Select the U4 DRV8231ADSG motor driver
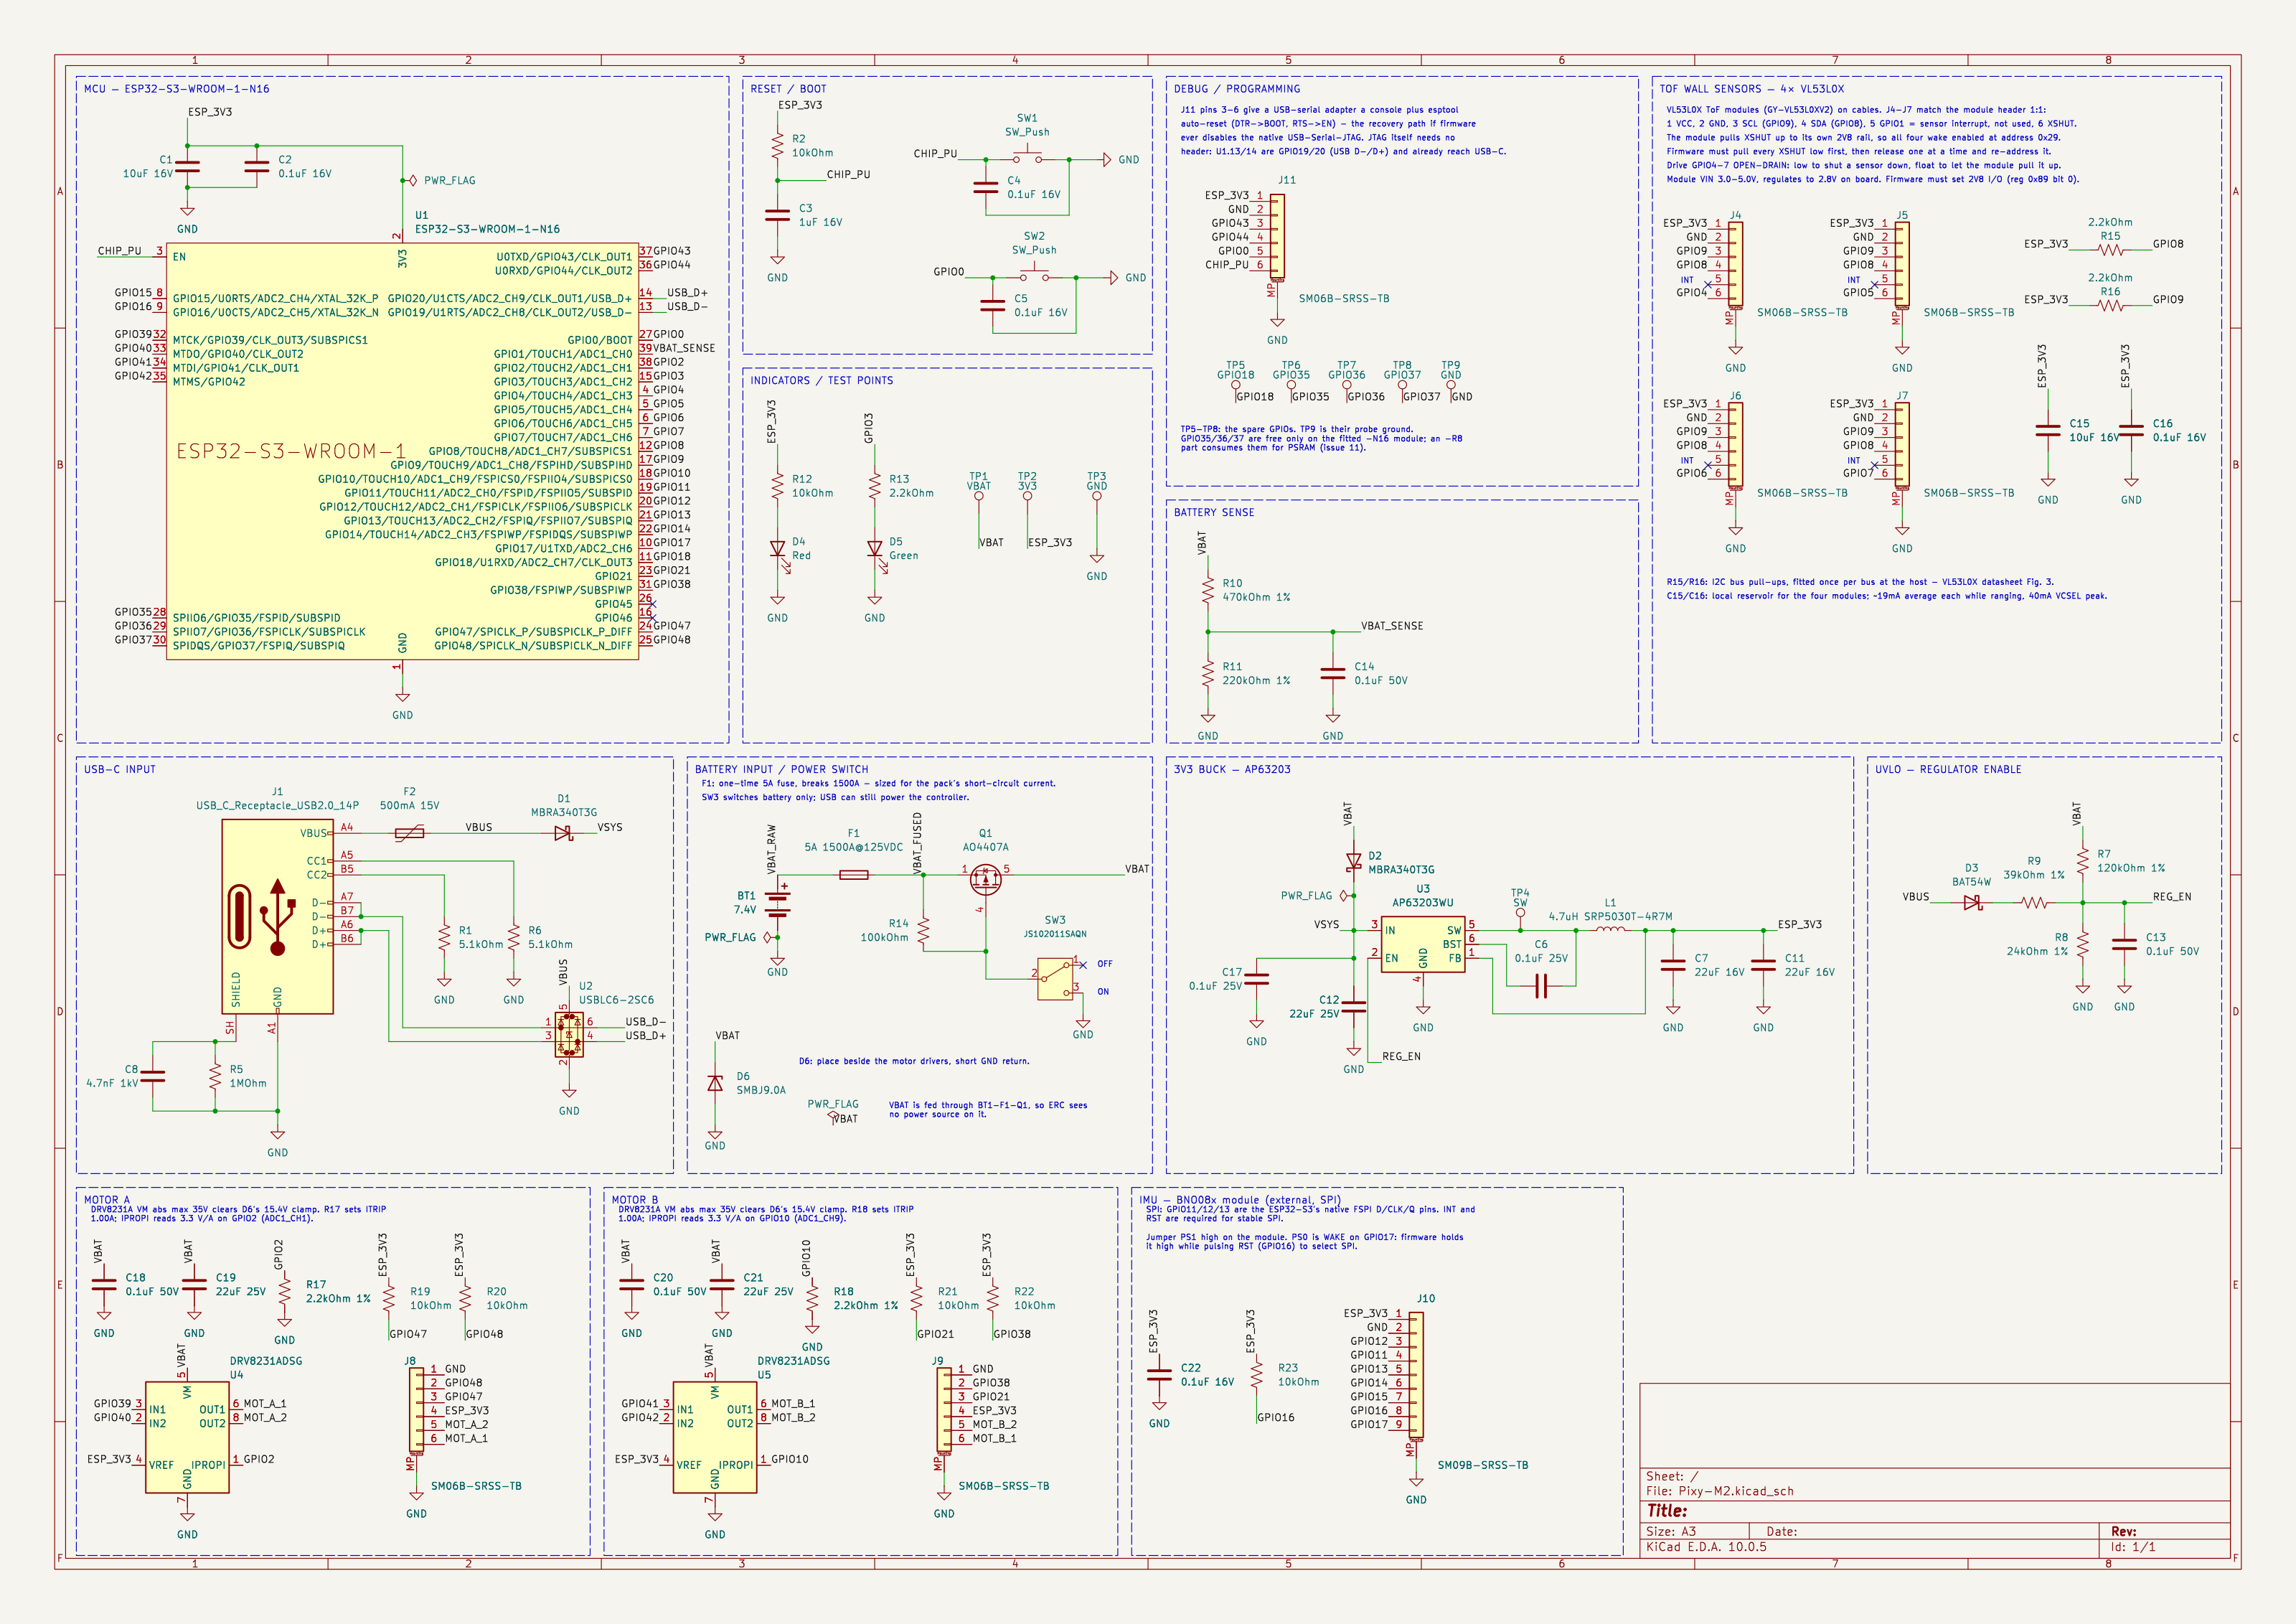Image resolution: width=2296 pixels, height=1624 pixels. pos(187,1437)
